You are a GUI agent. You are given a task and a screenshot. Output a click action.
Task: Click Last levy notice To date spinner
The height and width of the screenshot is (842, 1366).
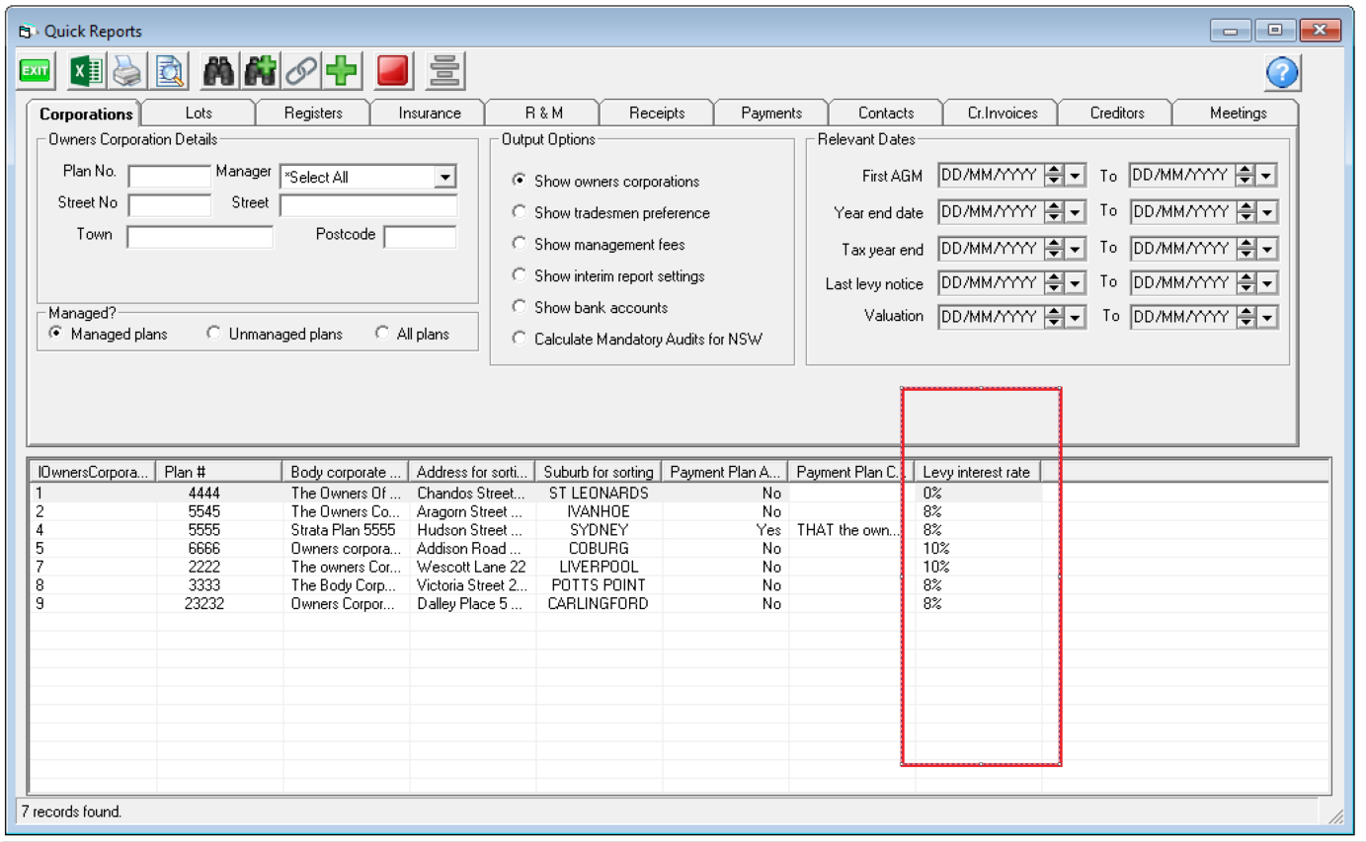pos(1245,283)
